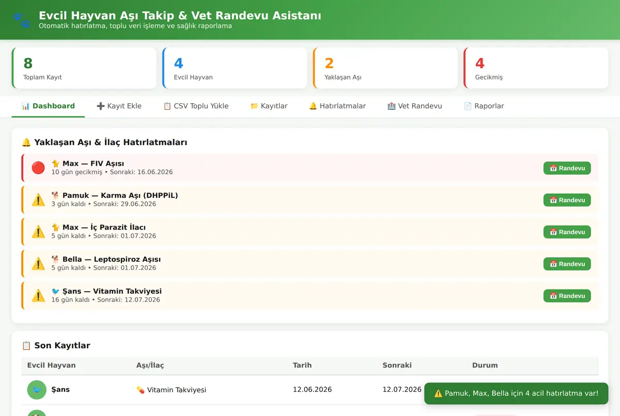Click the dog emoji next to Bella reminder

click(x=56, y=260)
